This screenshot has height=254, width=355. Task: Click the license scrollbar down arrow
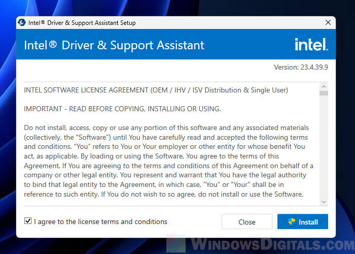click(x=324, y=202)
